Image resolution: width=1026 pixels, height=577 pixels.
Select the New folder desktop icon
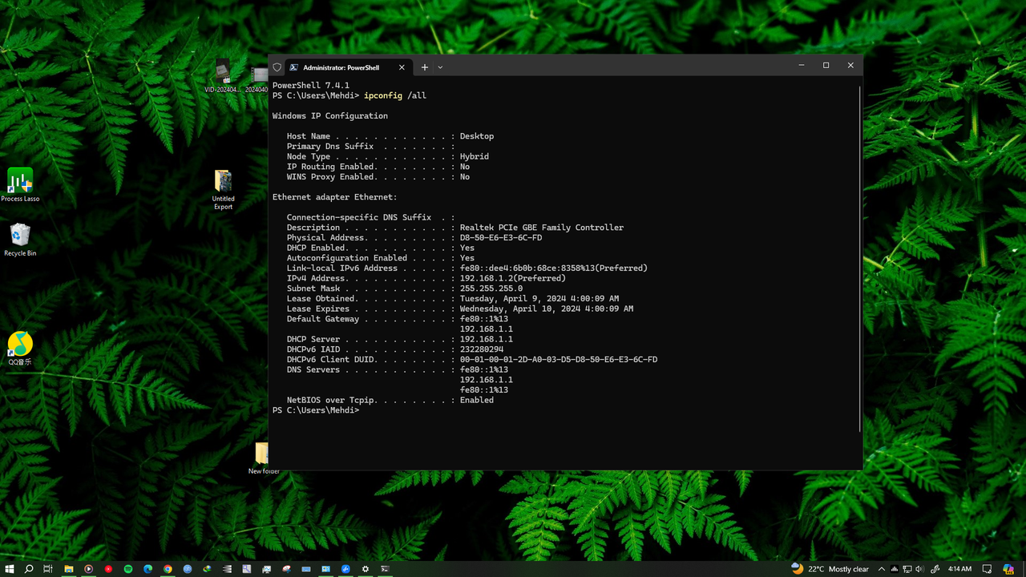click(x=263, y=458)
